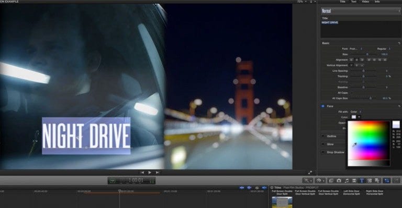402x208 pixels.
Task: Play the viewer clip
Action: [x=150, y=173]
